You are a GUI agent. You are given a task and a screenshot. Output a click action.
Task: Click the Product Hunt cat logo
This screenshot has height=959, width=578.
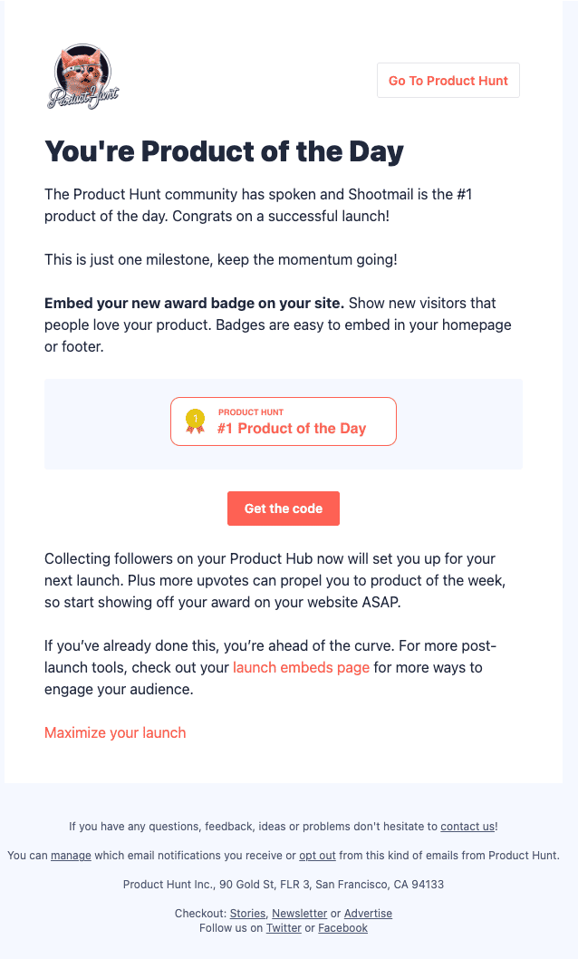82,75
